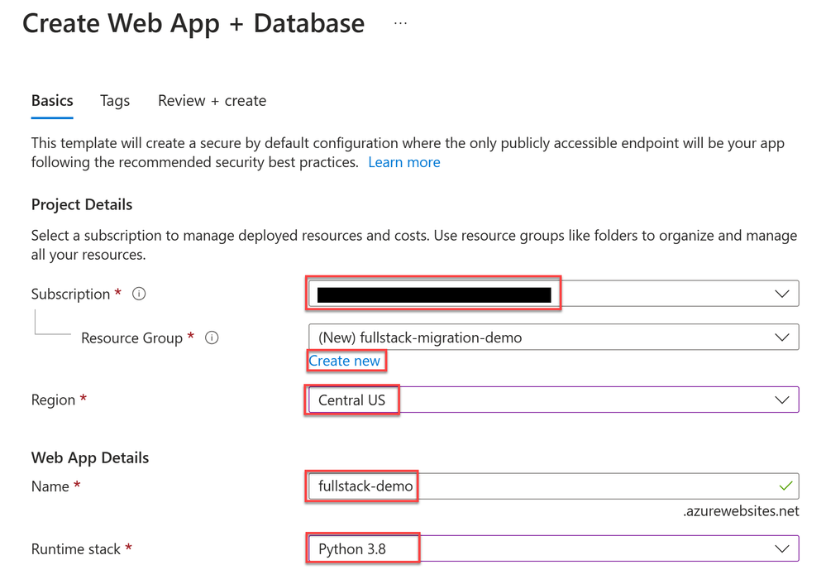Expand the Resource Group dropdown chevron
The width and height of the screenshot is (826, 584).
click(782, 337)
